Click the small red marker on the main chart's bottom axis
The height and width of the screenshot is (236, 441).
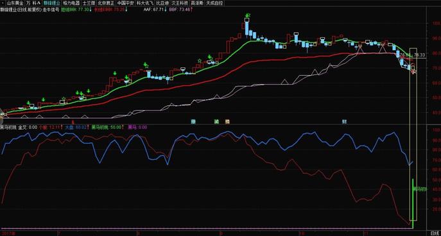coord(73,122)
